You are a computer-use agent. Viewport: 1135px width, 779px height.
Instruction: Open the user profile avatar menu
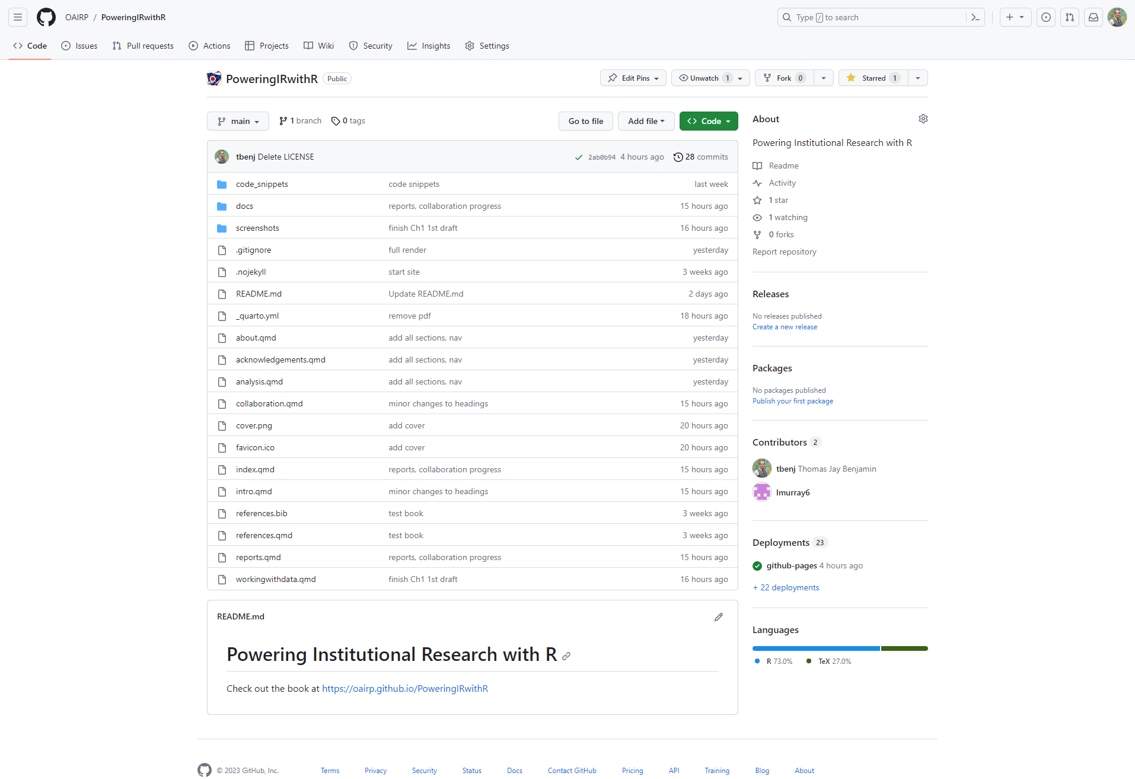tap(1117, 17)
